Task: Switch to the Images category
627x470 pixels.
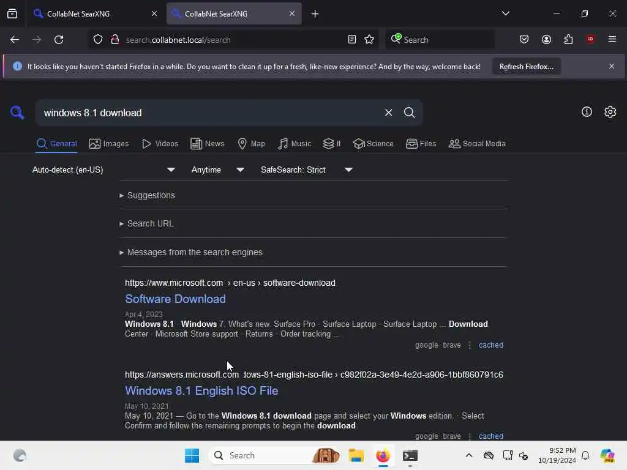Action: point(109,144)
